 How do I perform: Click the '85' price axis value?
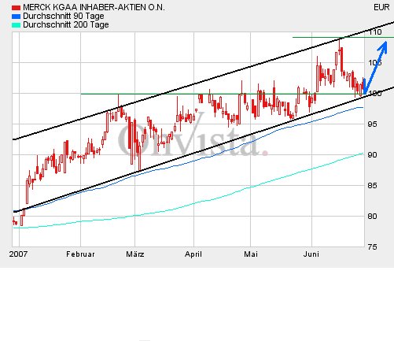(x=372, y=186)
